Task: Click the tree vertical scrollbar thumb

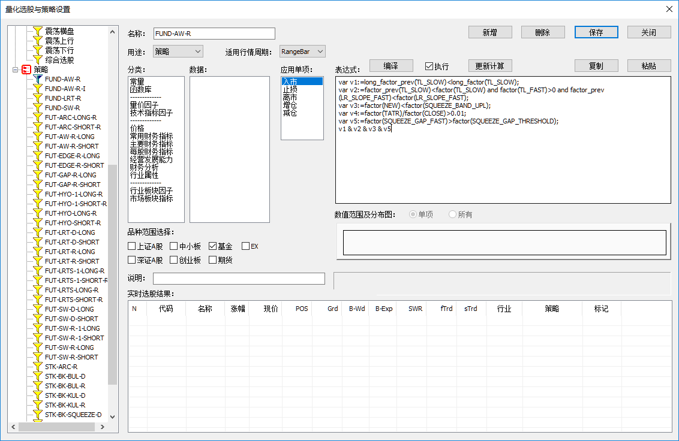Action: tap(113, 275)
